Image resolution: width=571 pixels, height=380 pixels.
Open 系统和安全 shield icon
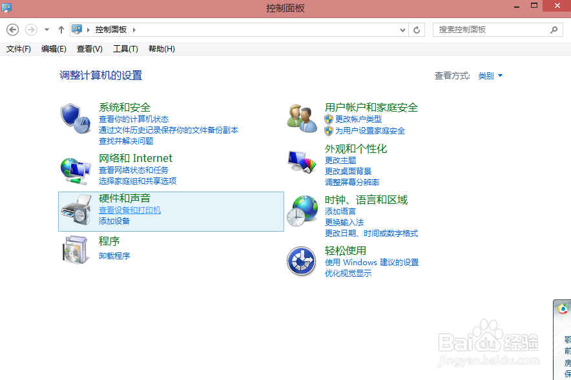(76, 118)
